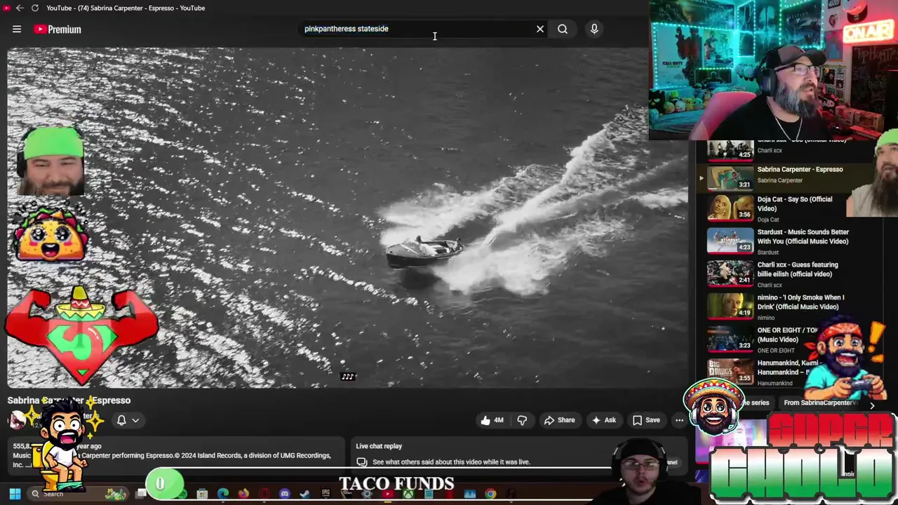Open Steam from the taskbar
The width and height of the screenshot is (898, 505).
(304, 494)
